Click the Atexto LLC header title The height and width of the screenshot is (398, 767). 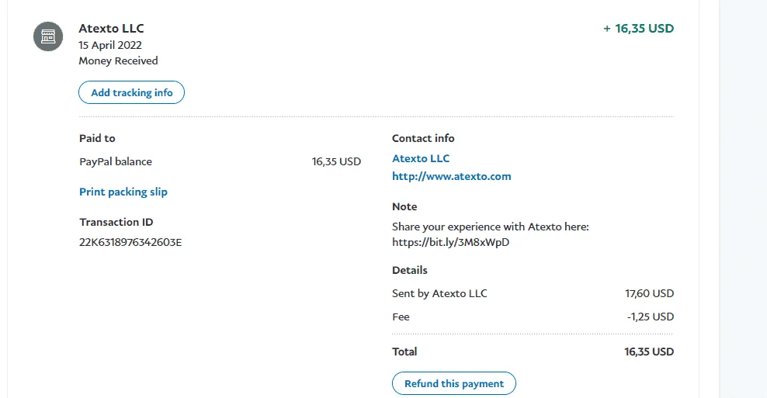click(x=112, y=29)
